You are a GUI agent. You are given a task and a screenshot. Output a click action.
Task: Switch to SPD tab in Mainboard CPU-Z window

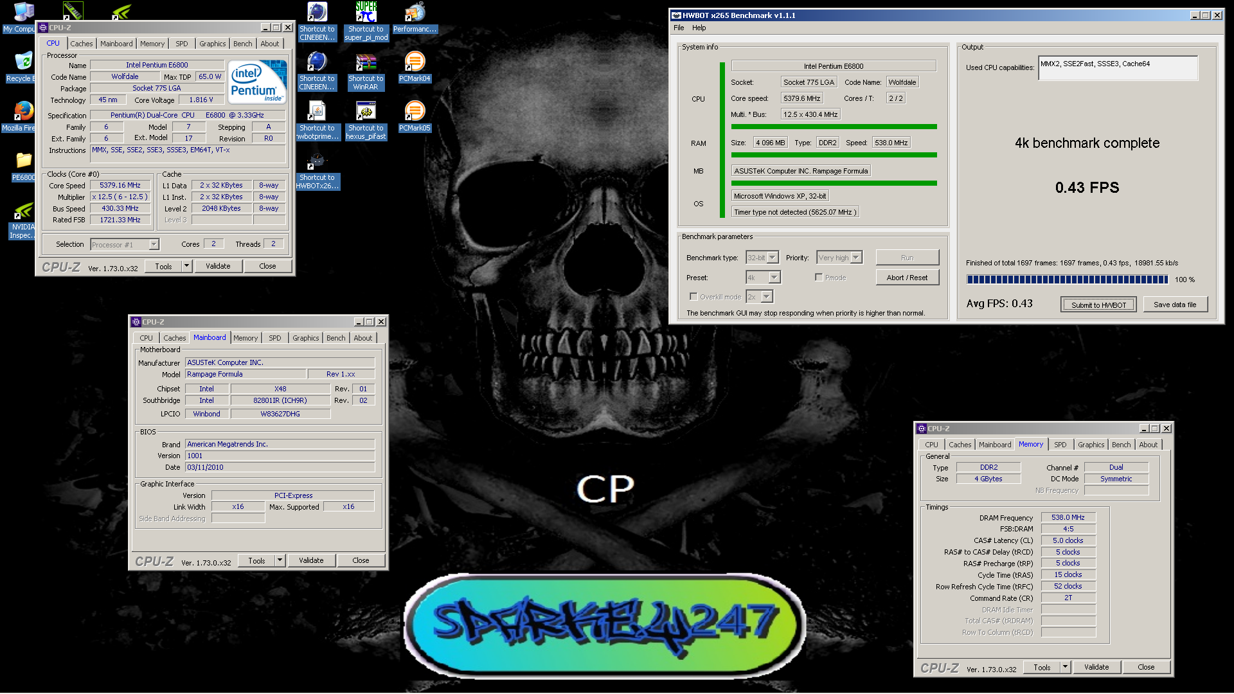pos(275,338)
